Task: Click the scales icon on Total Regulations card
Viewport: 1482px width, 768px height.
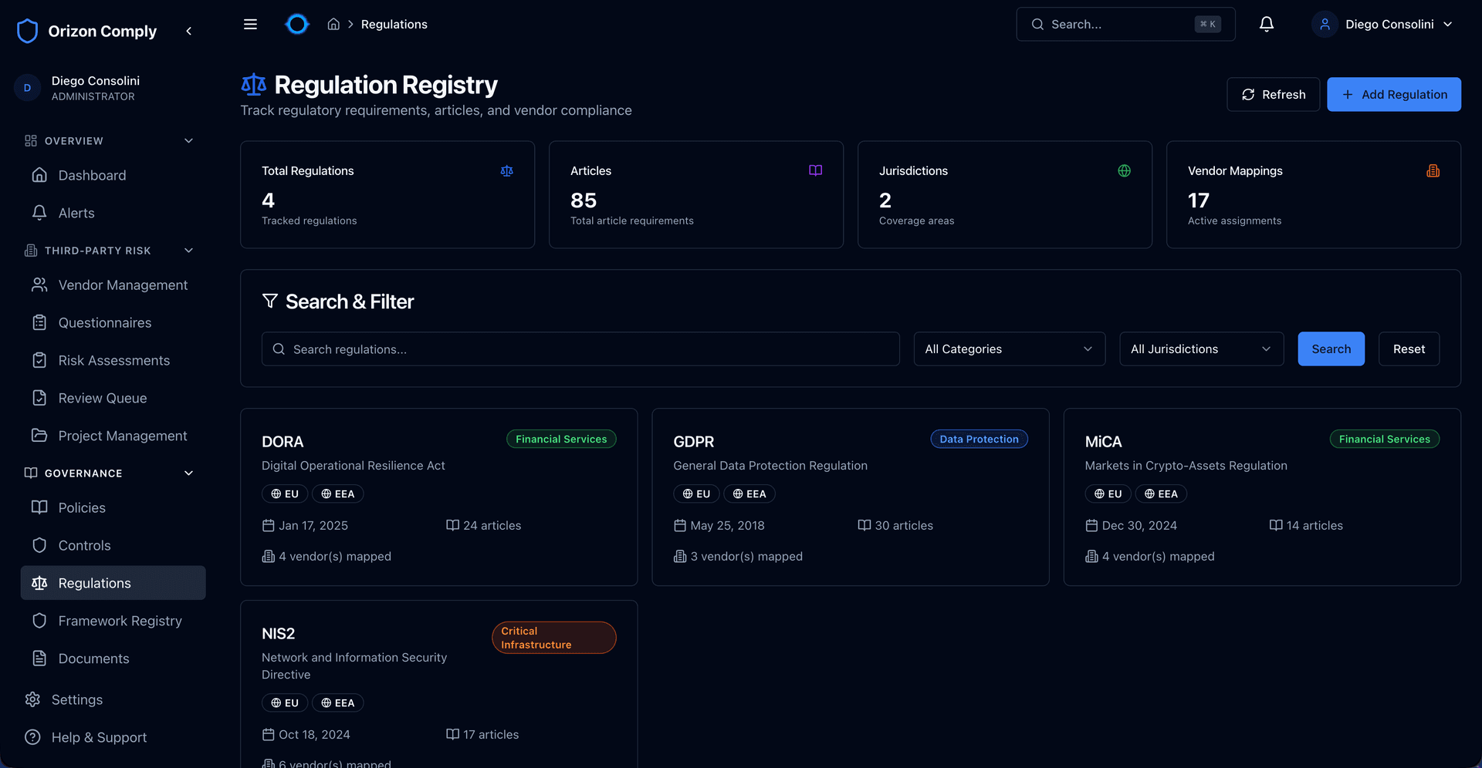Action: click(x=506, y=170)
